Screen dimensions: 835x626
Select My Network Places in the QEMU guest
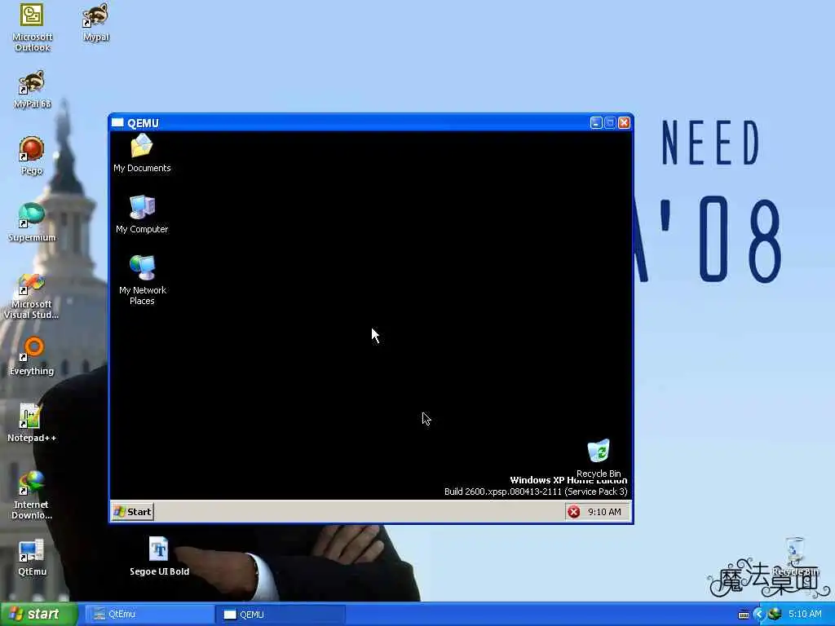[x=142, y=280]
